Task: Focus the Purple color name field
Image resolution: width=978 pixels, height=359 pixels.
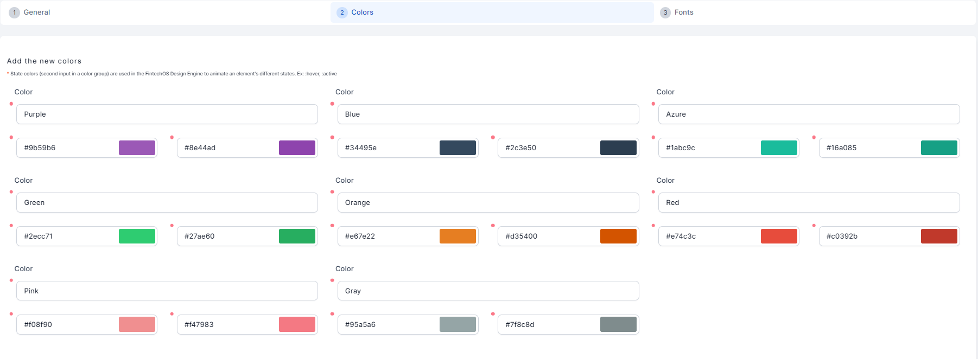Action: point(167,114)
